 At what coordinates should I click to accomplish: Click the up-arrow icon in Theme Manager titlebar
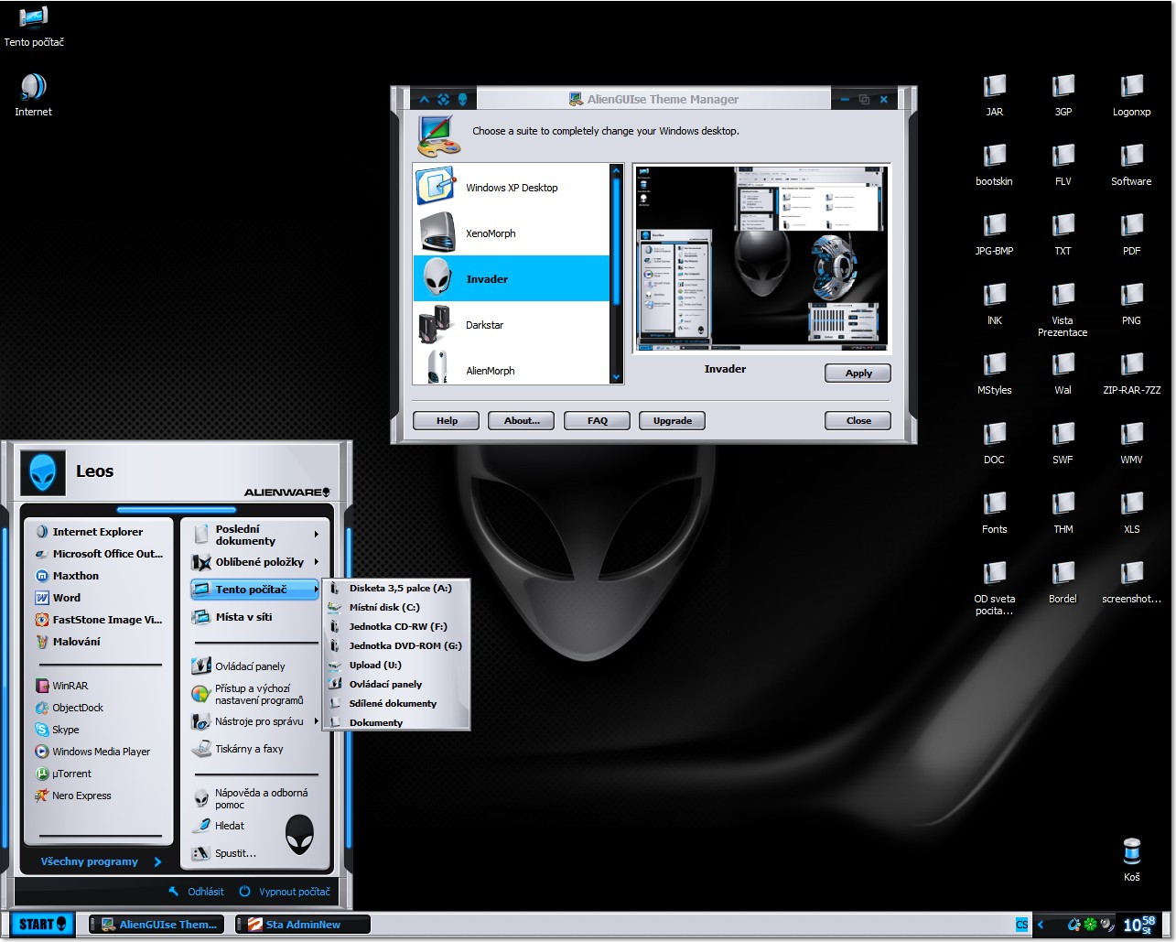(x=425, y=99)
